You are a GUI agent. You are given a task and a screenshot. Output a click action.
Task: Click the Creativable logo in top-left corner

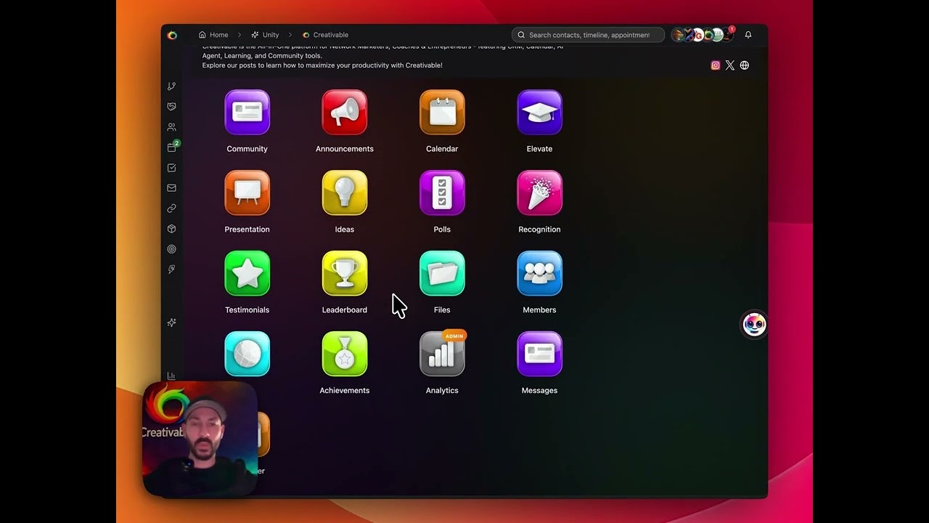pos(172,35)
